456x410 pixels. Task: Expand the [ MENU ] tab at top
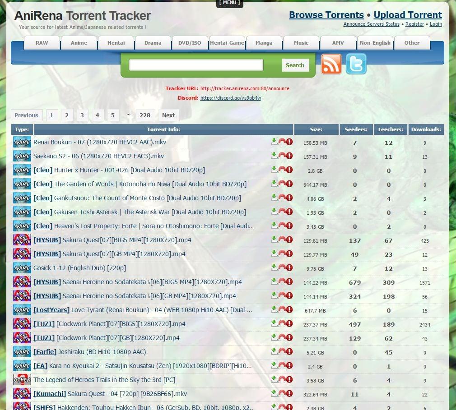coord(230,3)
